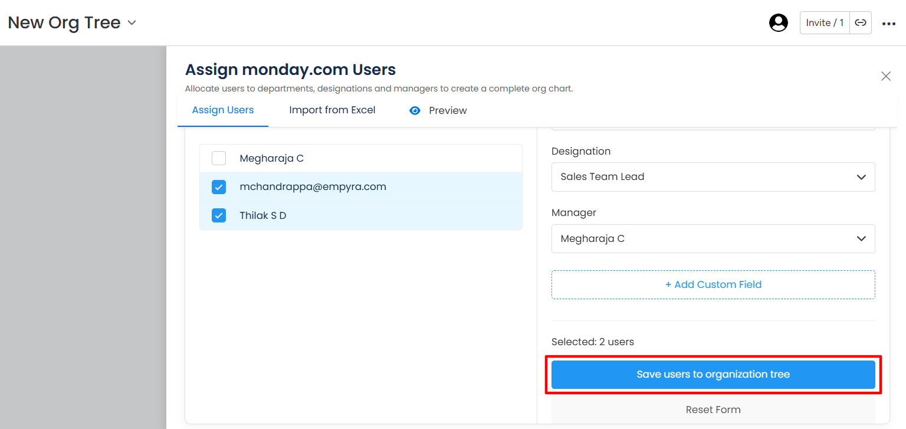Click the Manager dropdown chevron
The image size is (906, 429).
(861, 239)
